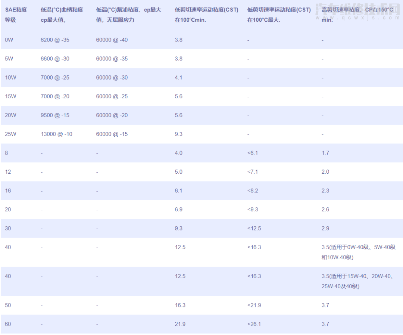403x335 pixels.
Task: Select the "13000 @ -10" cranking viscosity cell
Action: [x=56, y=134]
